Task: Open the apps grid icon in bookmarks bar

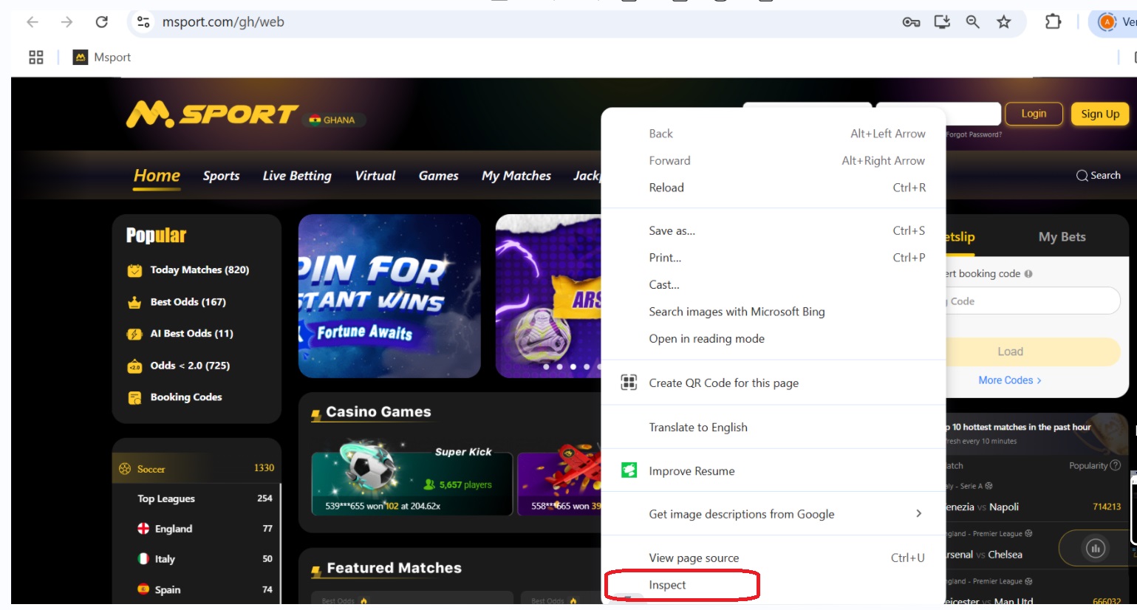Action: coord(35,58)
